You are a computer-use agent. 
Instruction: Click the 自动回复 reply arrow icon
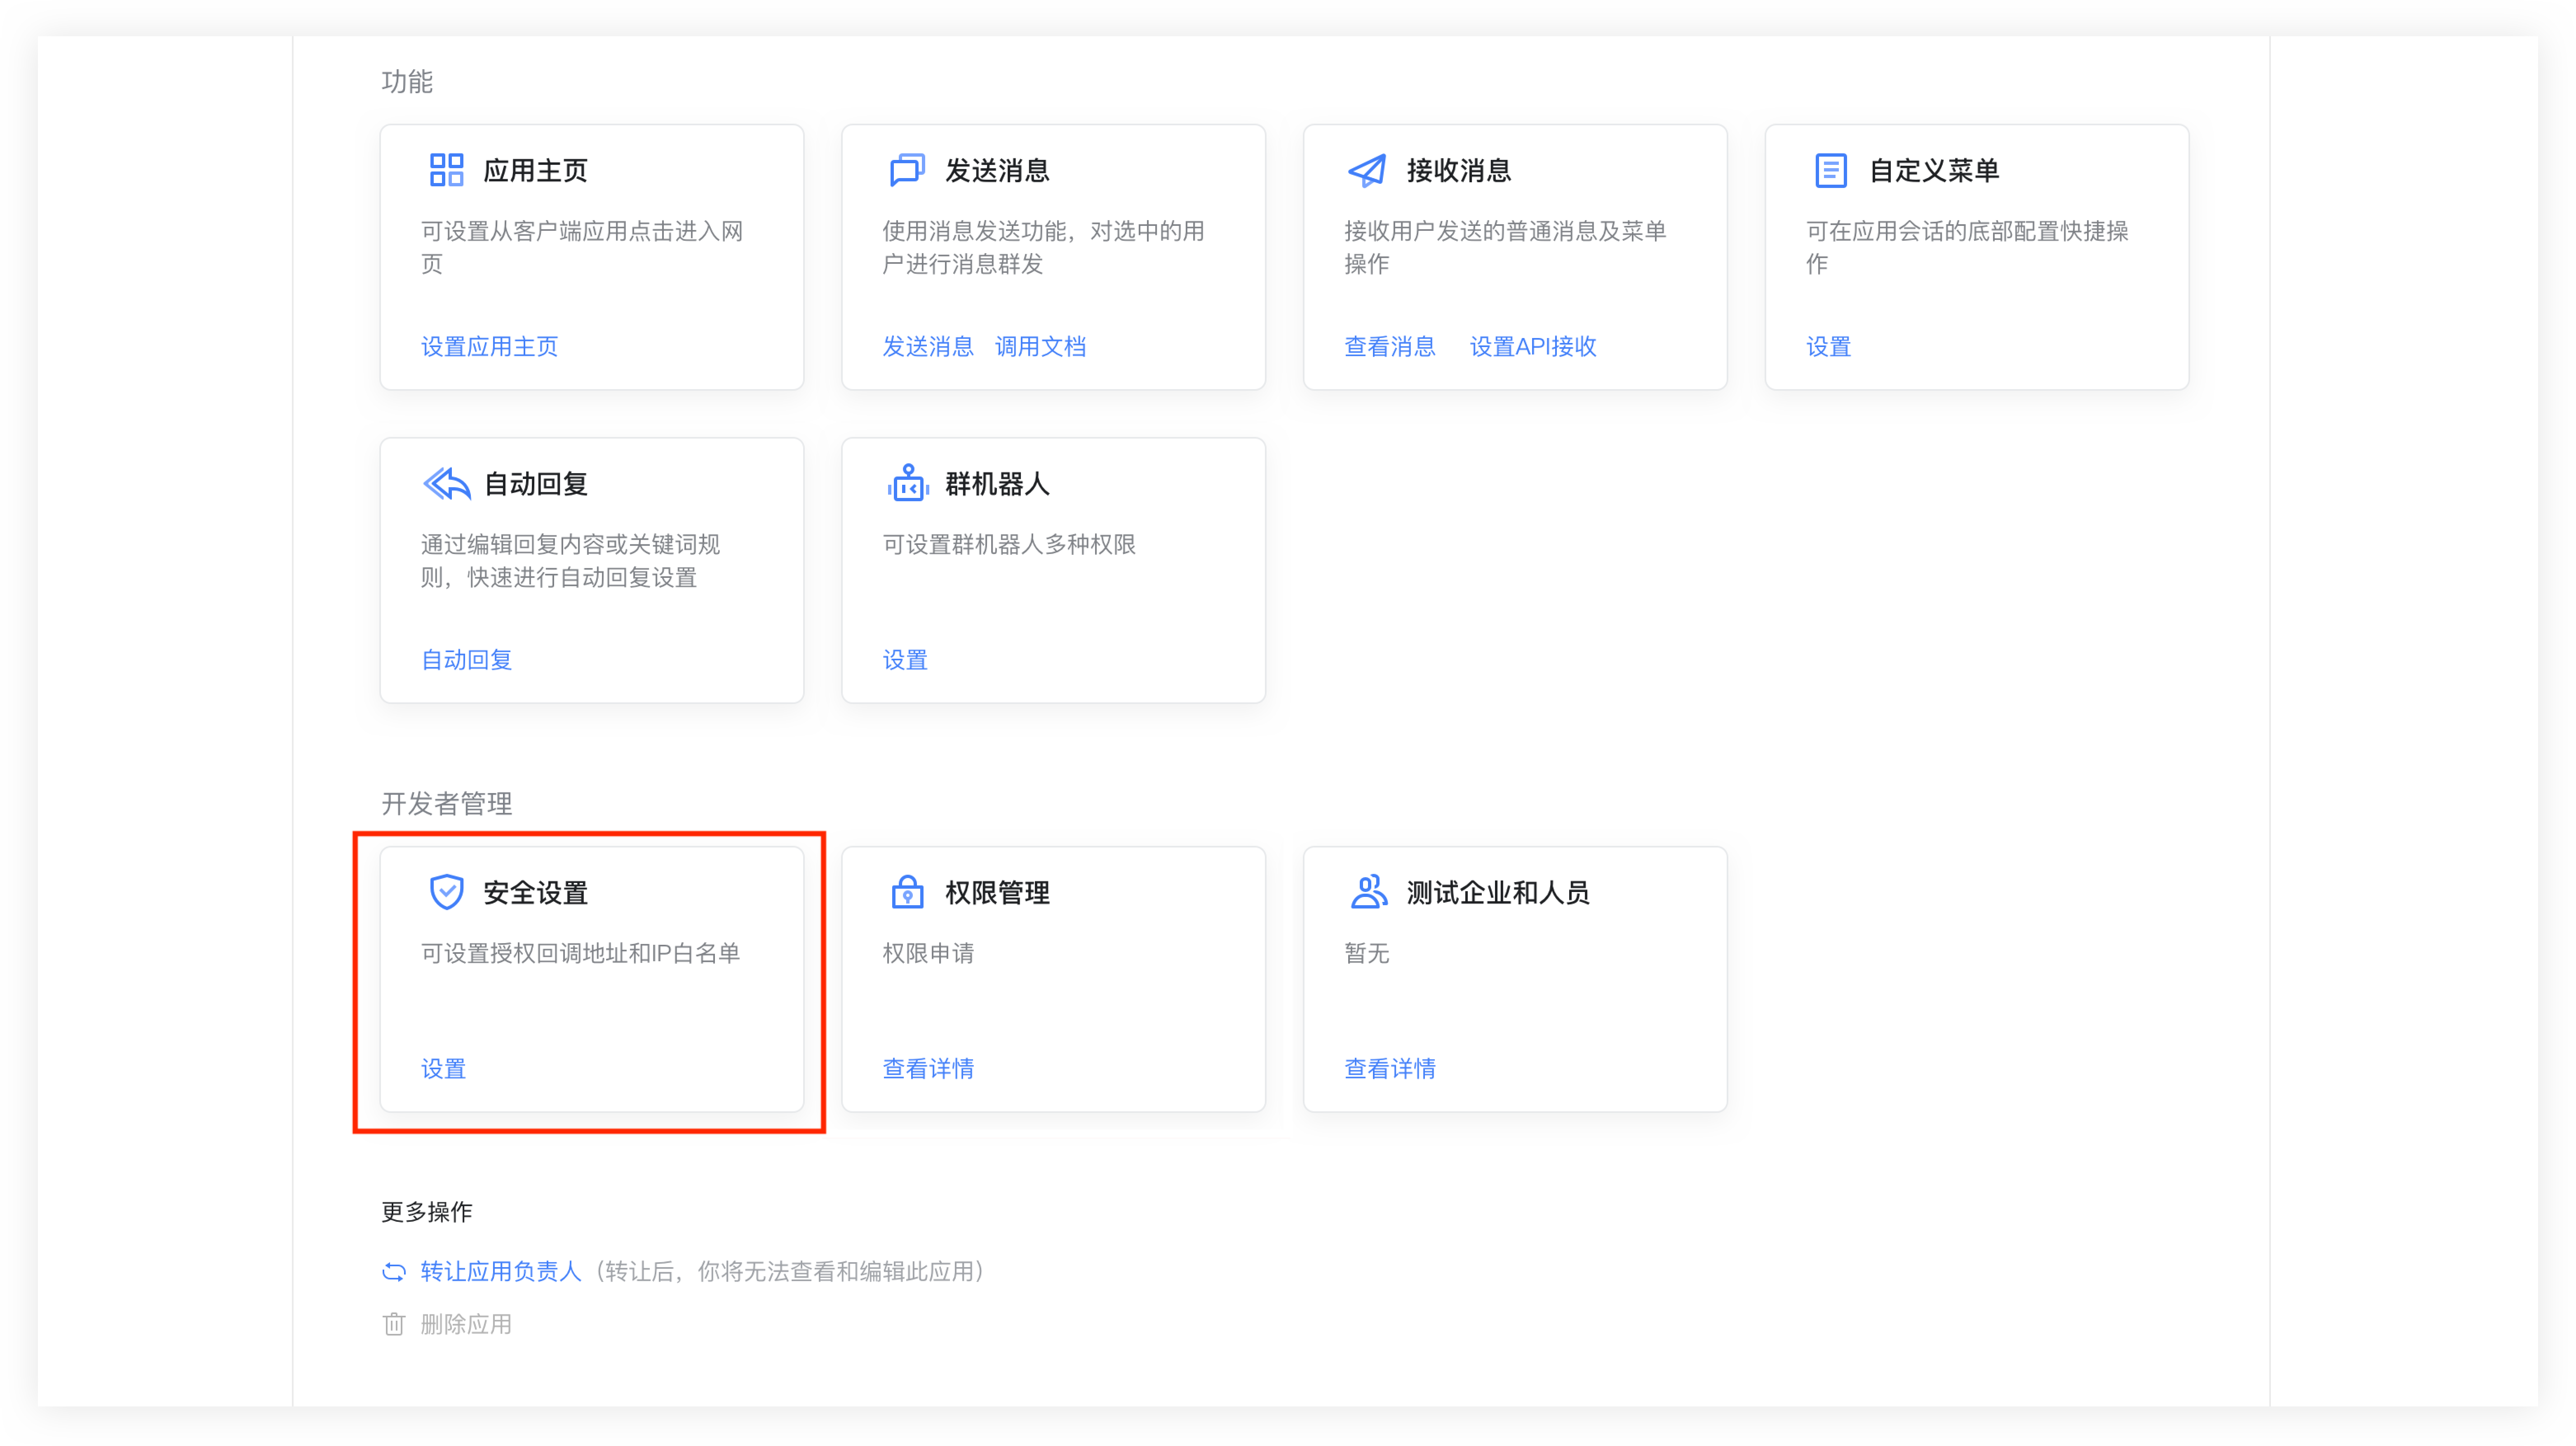446,483
